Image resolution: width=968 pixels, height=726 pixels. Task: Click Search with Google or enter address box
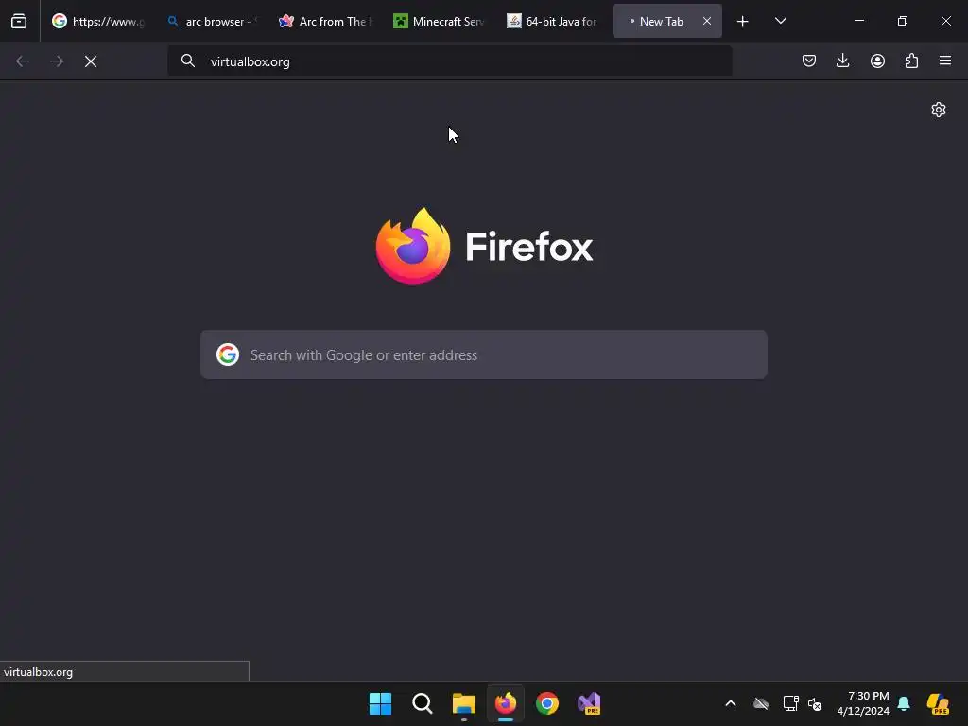484,354
